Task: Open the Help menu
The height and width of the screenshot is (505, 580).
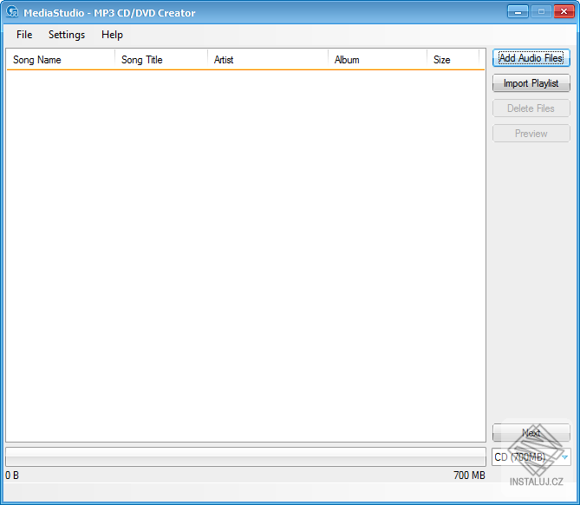Action: 112,35
